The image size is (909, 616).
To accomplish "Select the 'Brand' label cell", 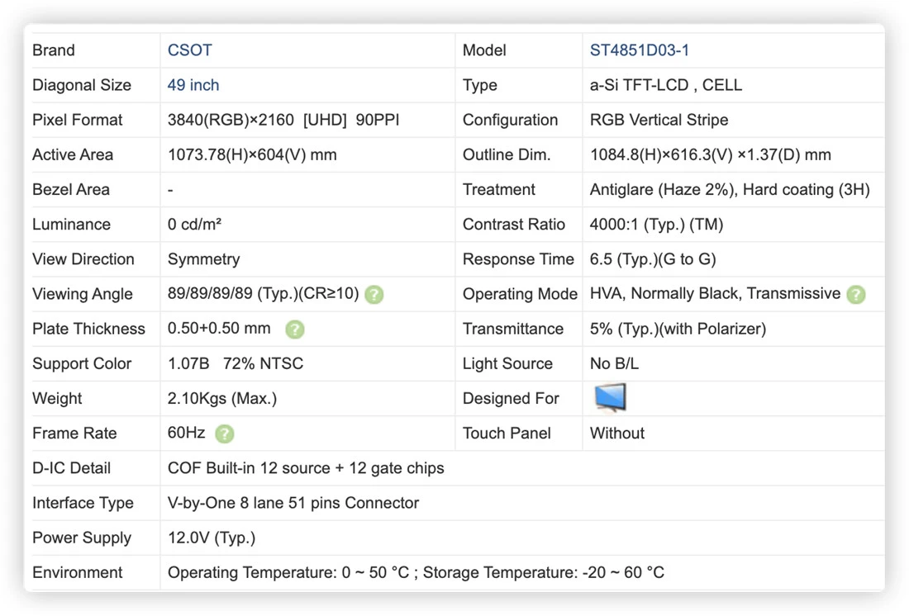I will click(x=54, y=50).
